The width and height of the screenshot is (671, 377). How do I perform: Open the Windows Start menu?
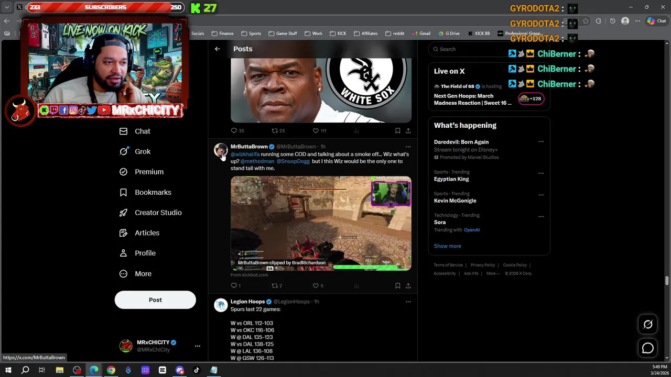[8, 370]
